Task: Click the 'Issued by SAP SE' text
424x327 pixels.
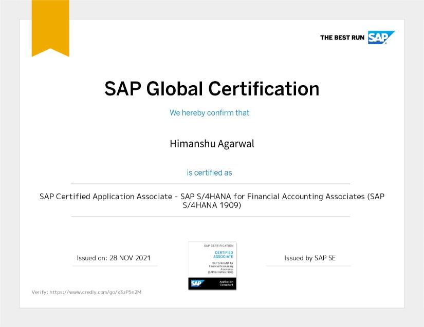Action: tap(309, 258)
